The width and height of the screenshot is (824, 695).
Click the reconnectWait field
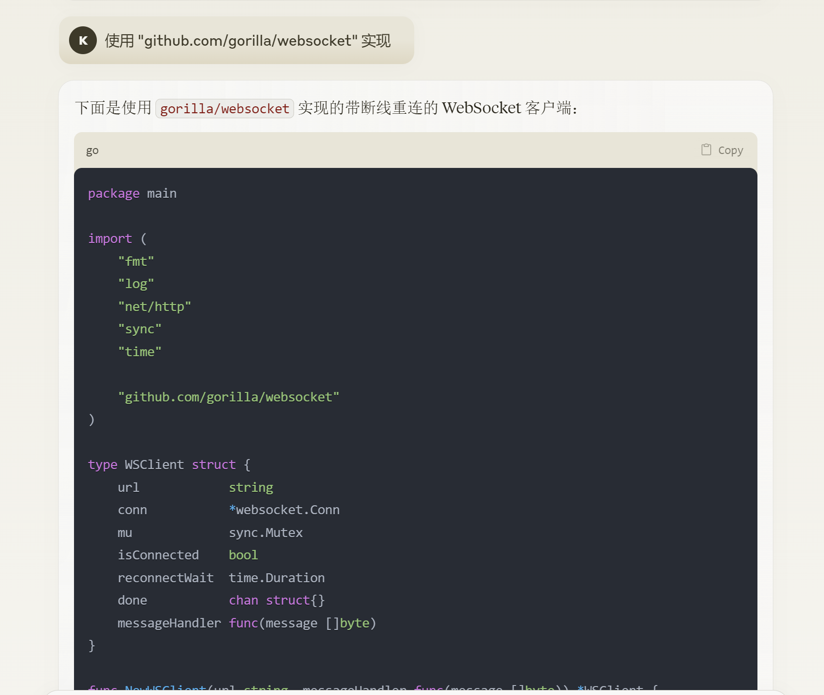click(x=166, y=577)
